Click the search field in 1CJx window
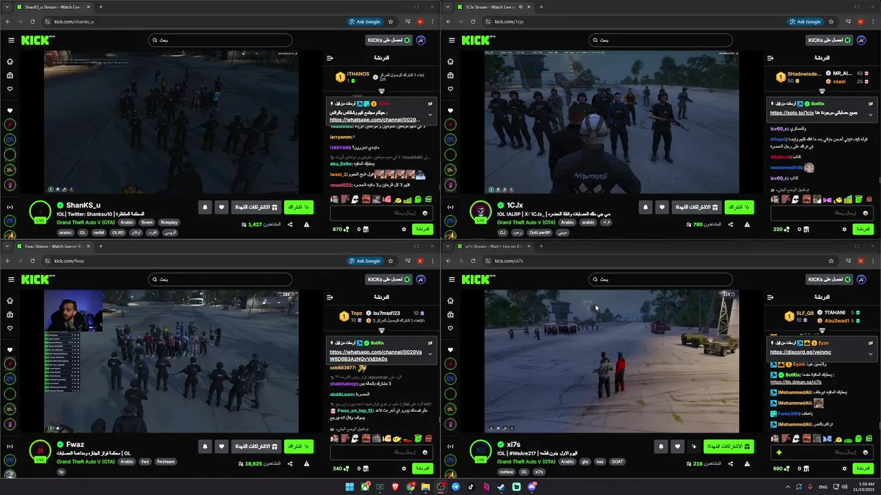 pos(661,41)
